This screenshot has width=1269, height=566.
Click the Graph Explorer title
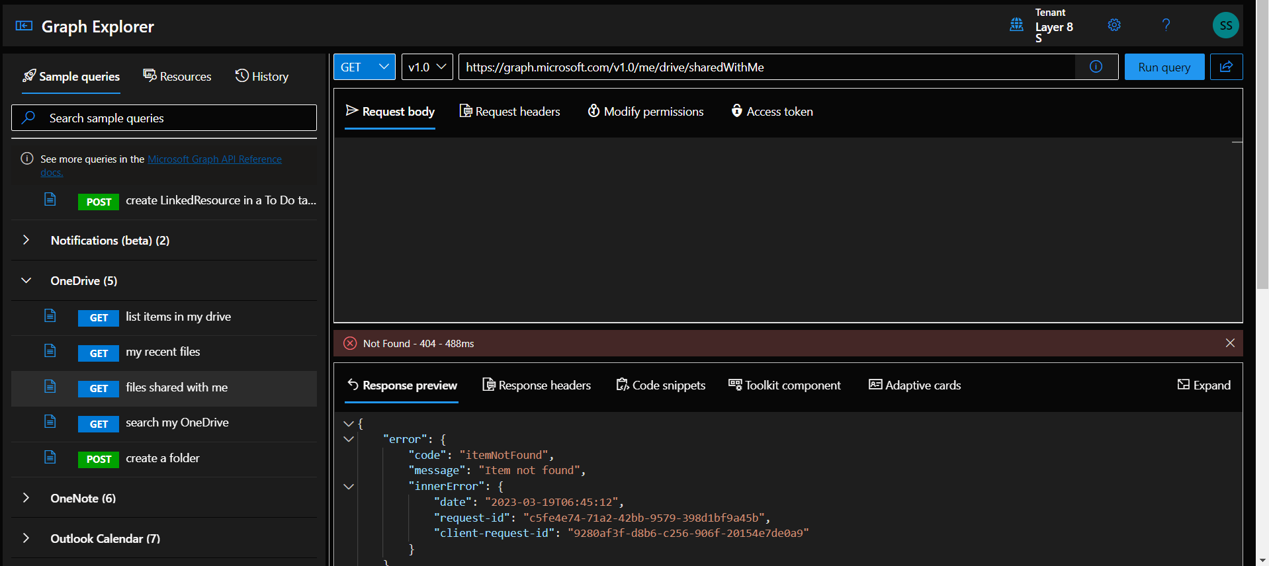pos(98,26)
